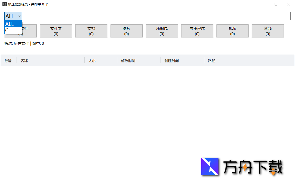The width and height of the screenshot is (295, 188).
Task: Show only 音频 audio results
Action: [x=268, y=31]
